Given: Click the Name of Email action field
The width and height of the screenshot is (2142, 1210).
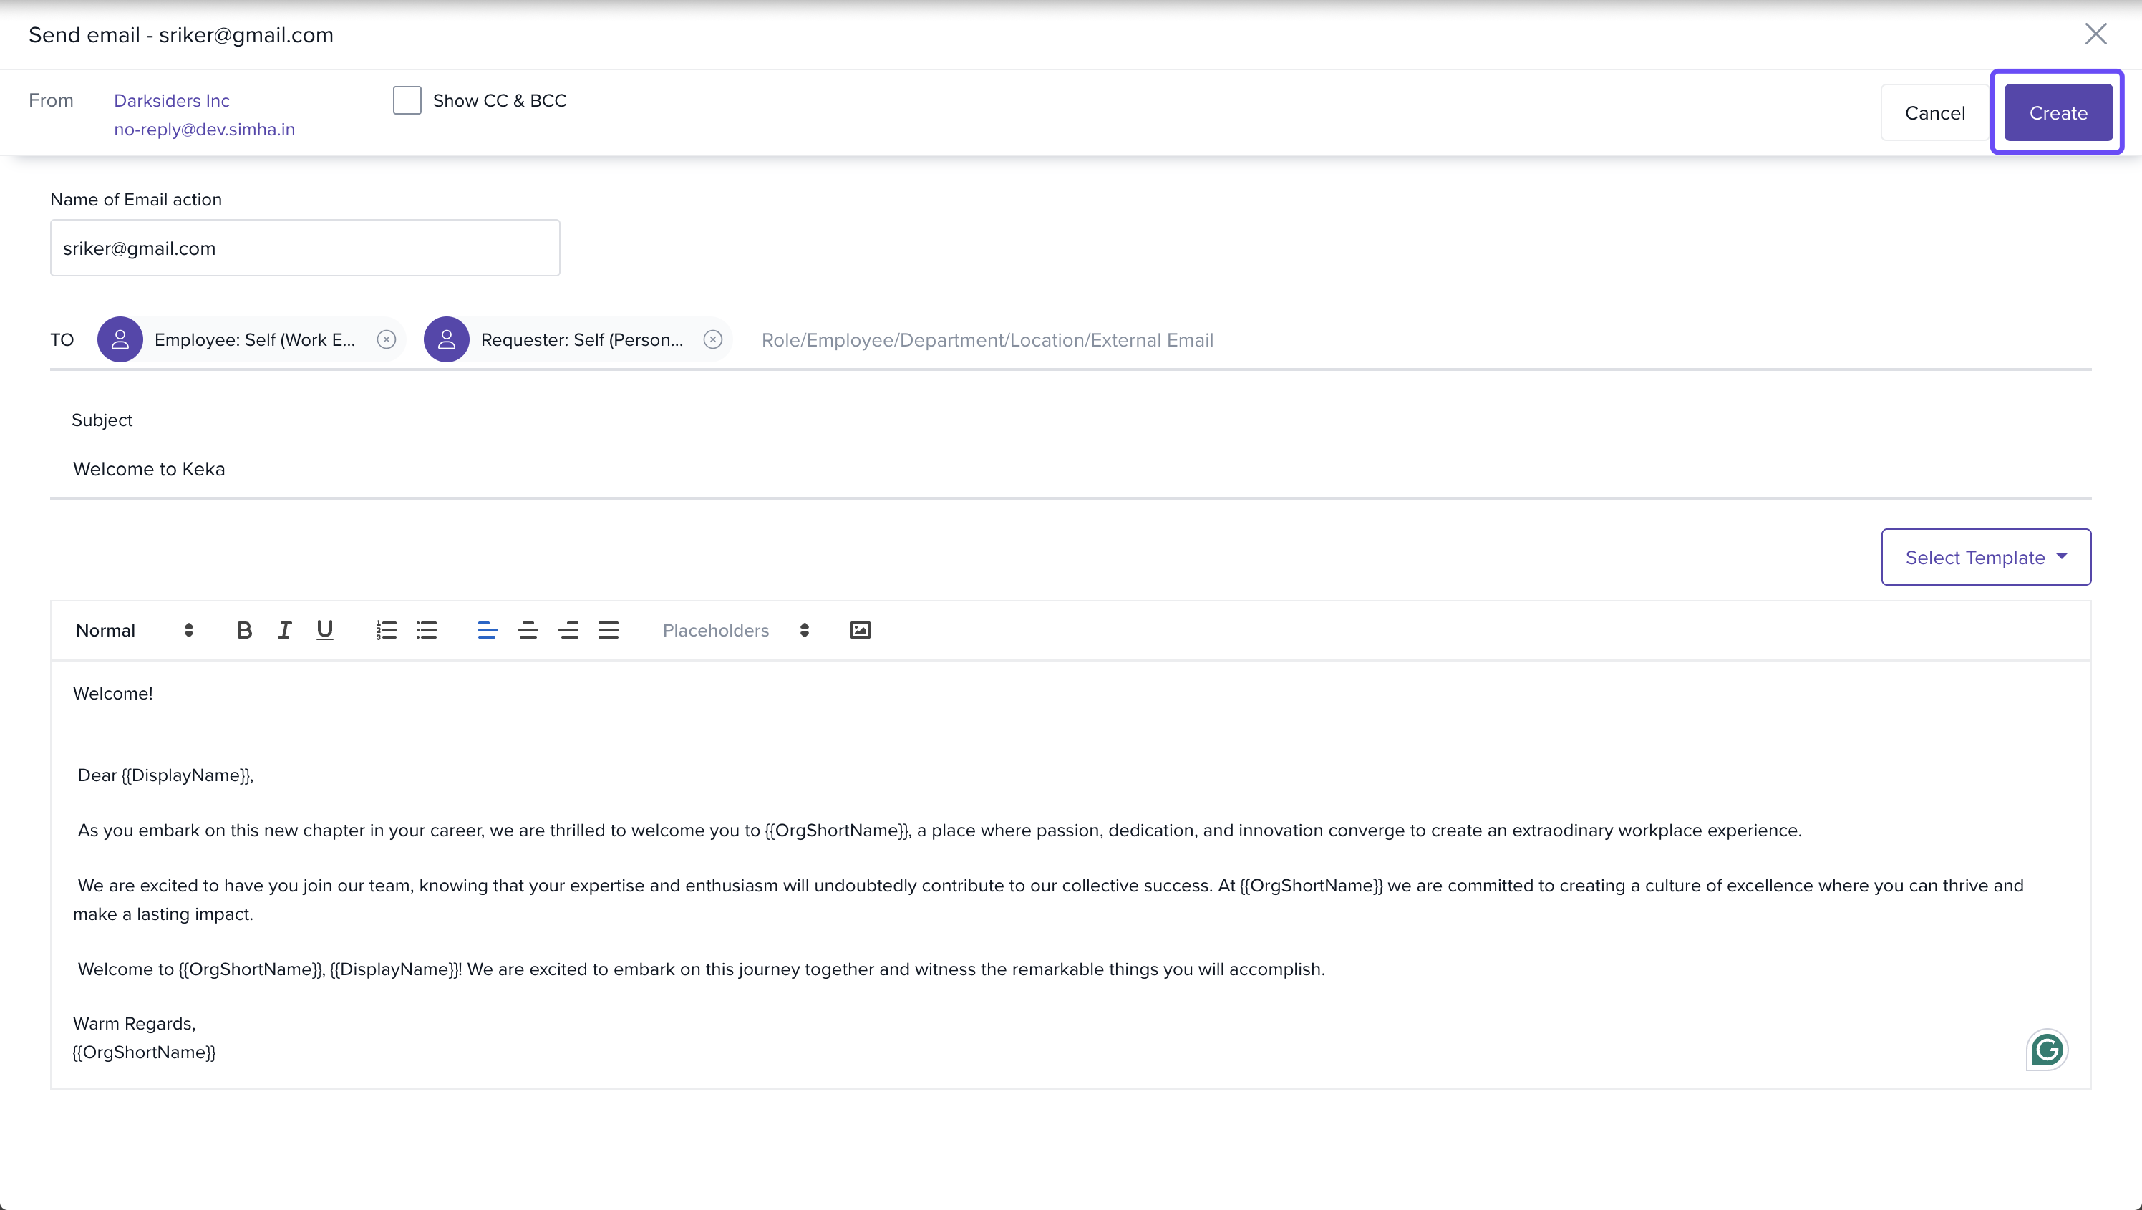Looking at the screenshot, I should 304,248.
